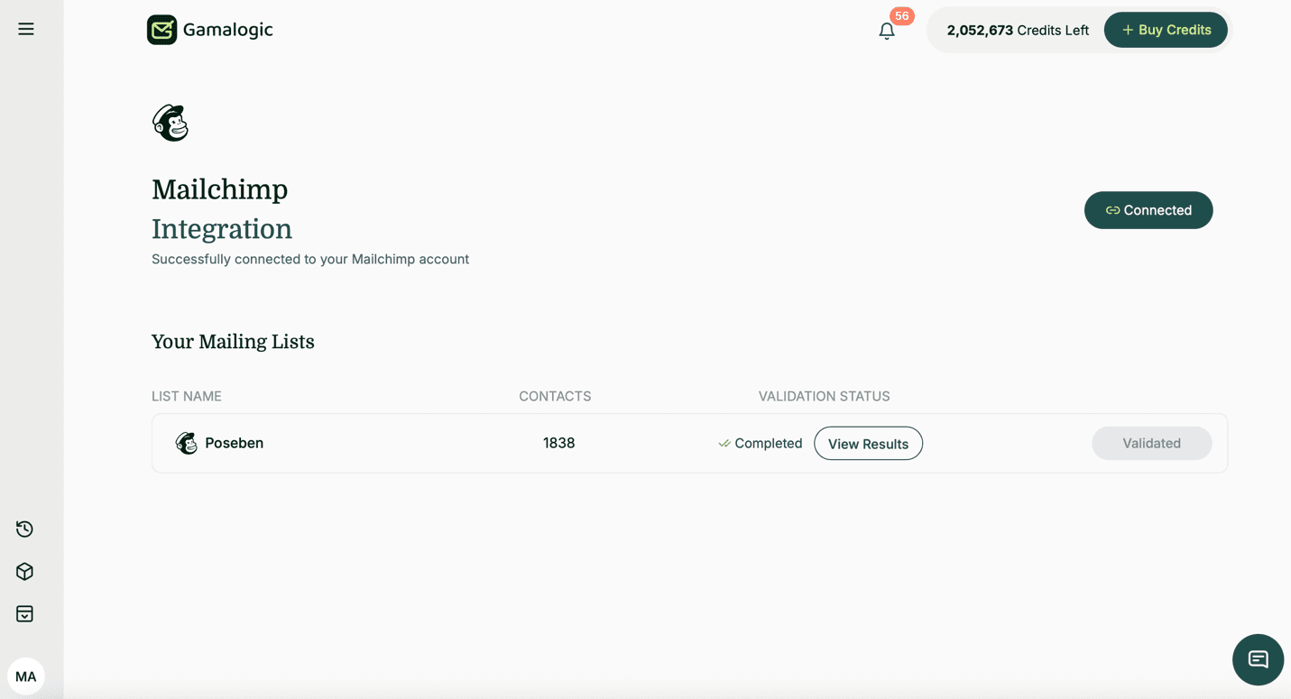Open View Results for the Poseben list
1291x699 pixels.
pyautogui.click(x=868, y=443)
